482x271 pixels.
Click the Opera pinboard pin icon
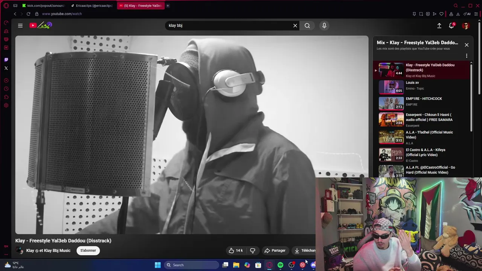pos(414,14)
